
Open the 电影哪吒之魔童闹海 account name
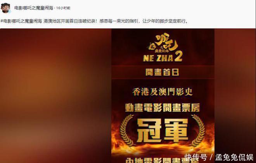34,8
